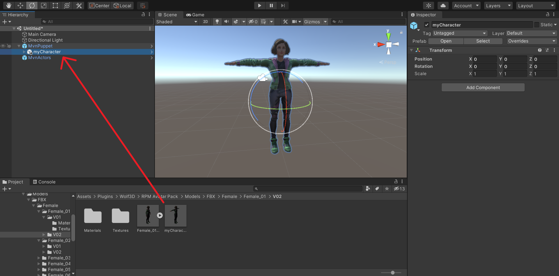Click the prefab Open button
This screenshot has height=276, width=559.
click(446, 41)
